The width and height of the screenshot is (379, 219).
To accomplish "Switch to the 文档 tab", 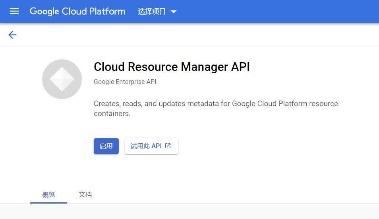I will [x=85, y=194].
